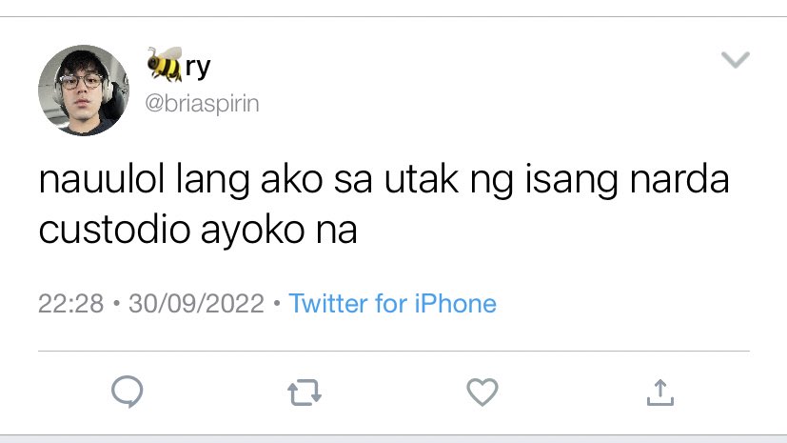
Task: Tap the reply speech bubble icon
Action: pos(127,392)
